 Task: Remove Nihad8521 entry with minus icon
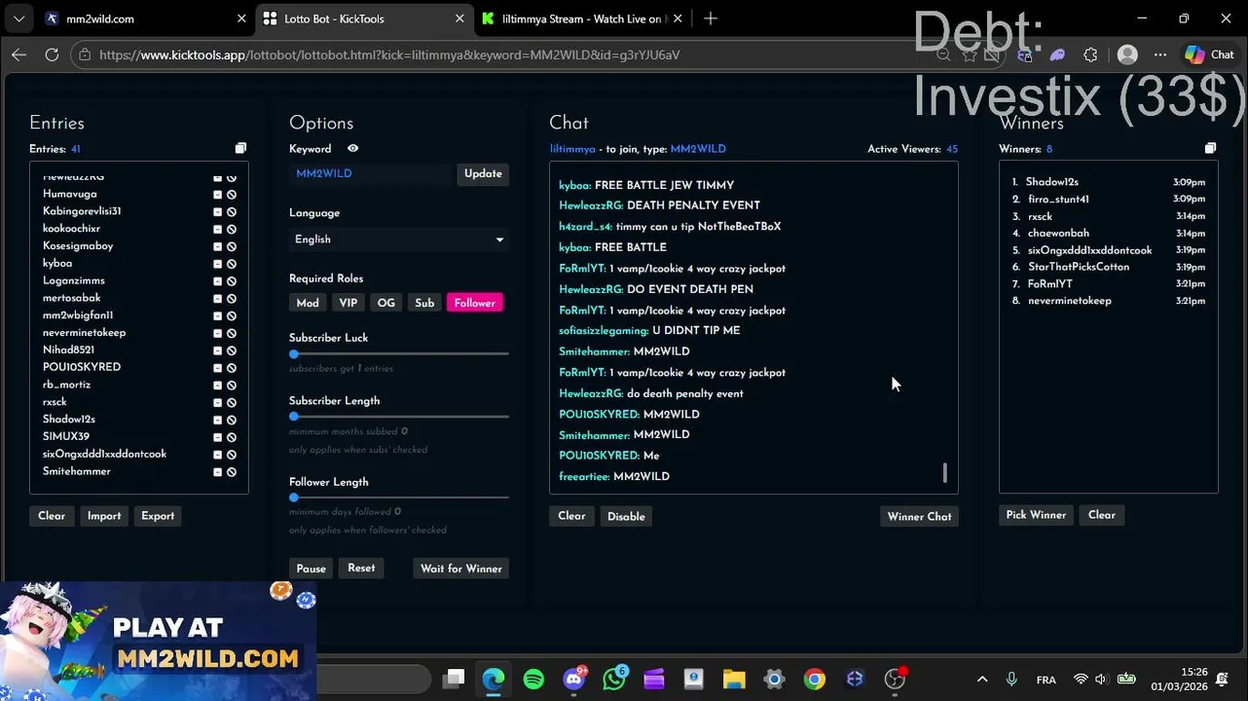(217, 350)
